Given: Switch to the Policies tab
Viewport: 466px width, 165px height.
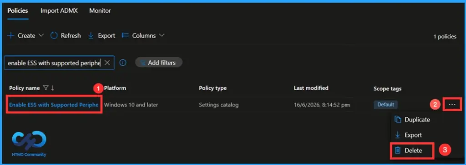Looking at the screenshot, I should 18,11.
